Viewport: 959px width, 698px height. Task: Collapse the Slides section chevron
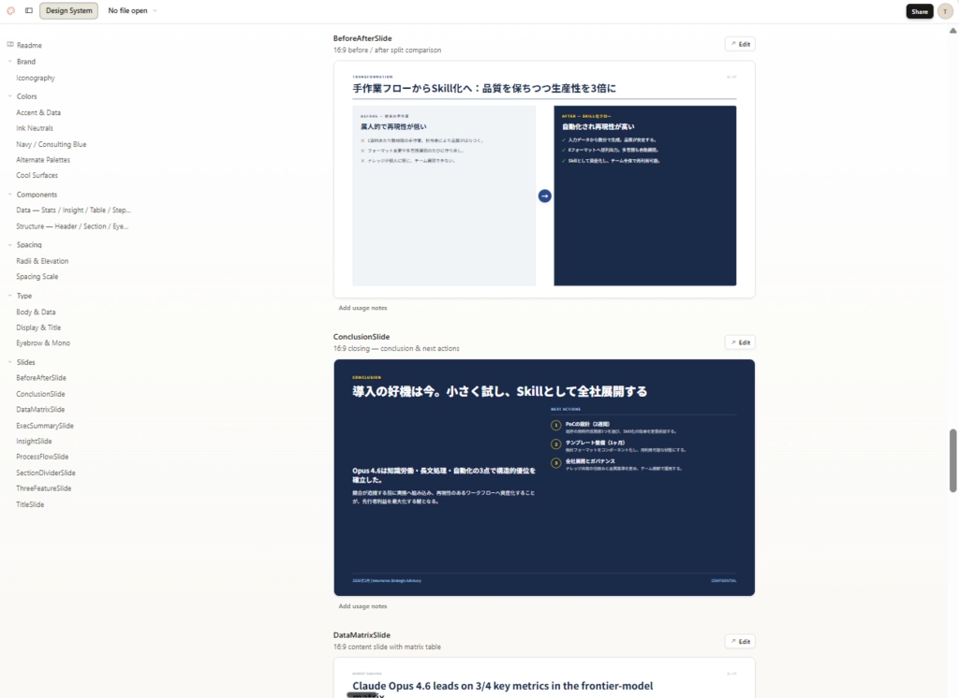tap(9, 362)
